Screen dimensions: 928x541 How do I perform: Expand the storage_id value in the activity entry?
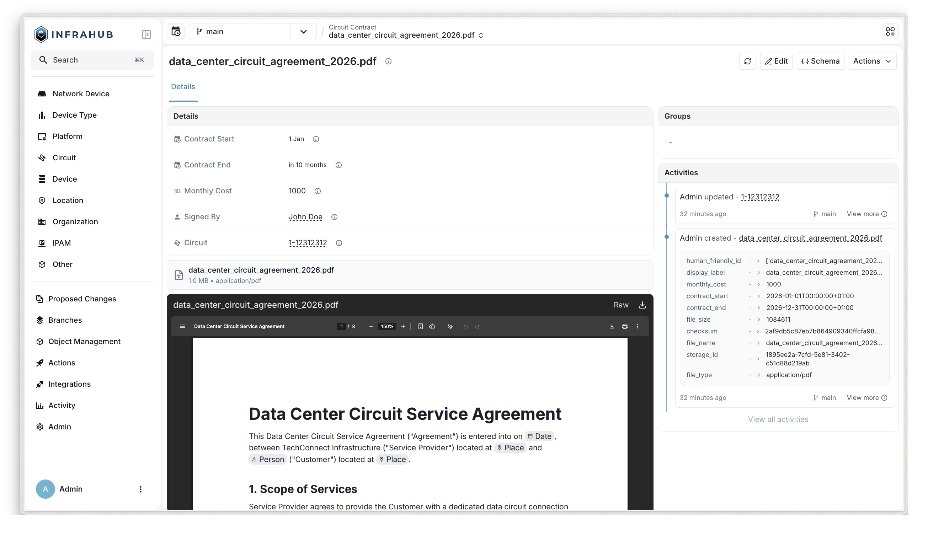pos(758,359)
